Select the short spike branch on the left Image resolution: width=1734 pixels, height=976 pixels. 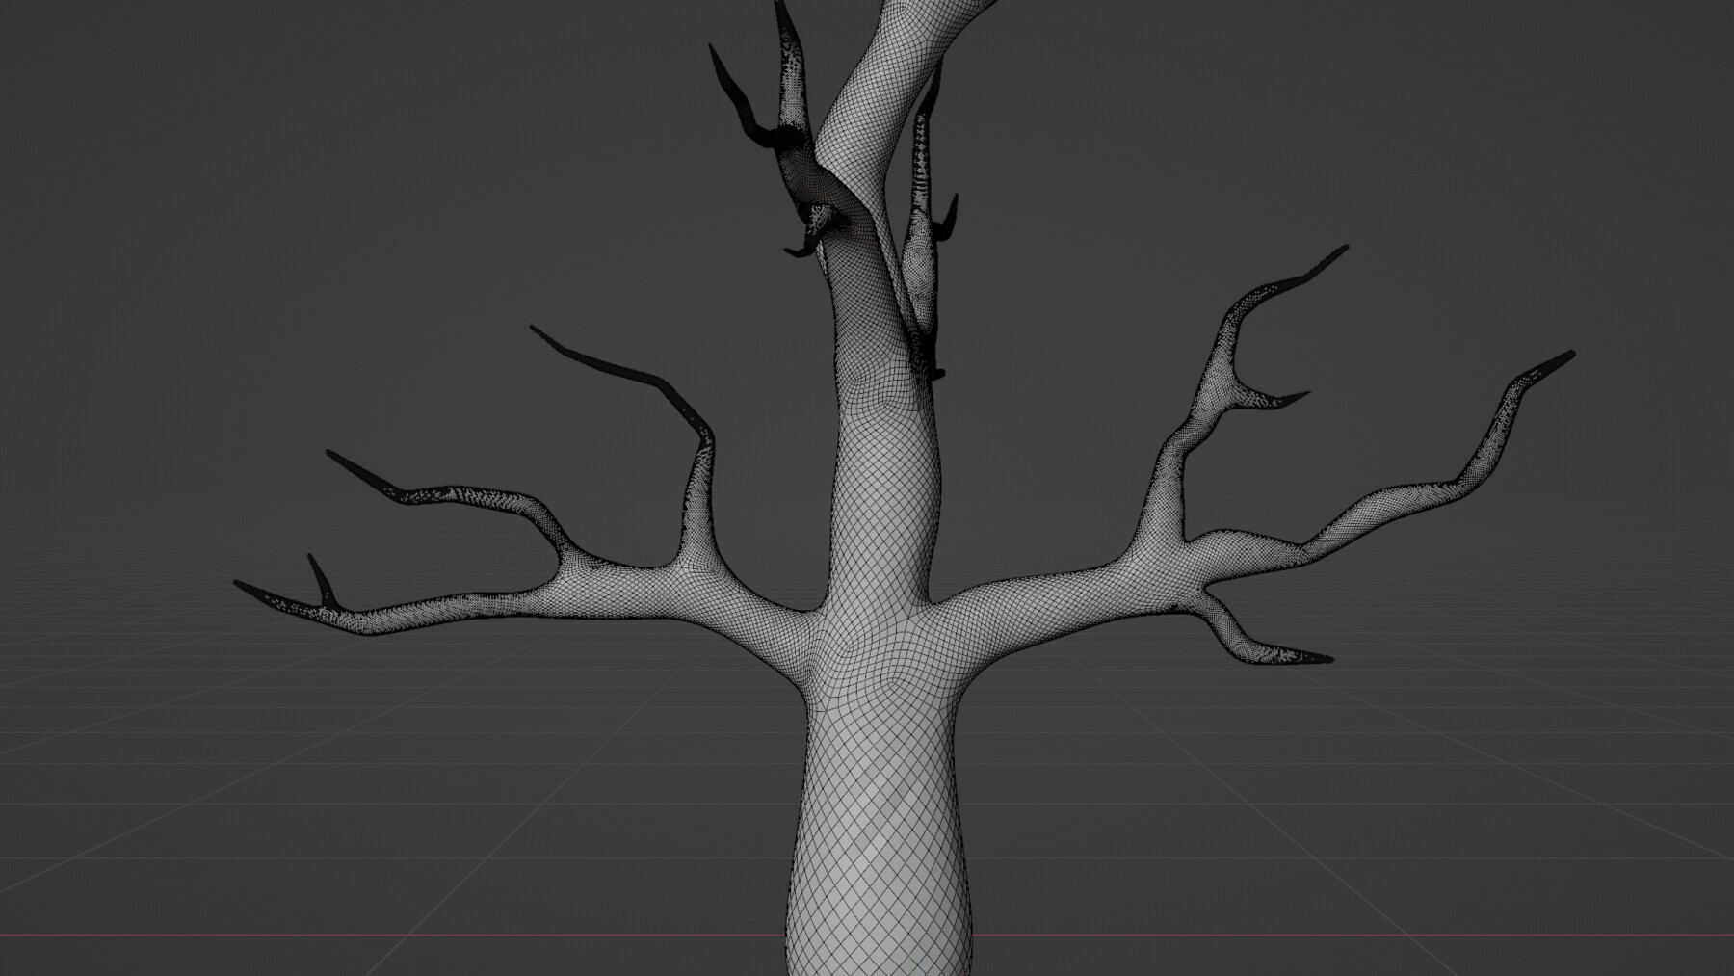(318, 568)
